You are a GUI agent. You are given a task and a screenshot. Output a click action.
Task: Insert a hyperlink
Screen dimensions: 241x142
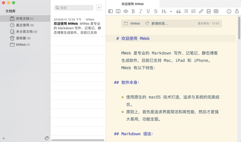point(201,11)
